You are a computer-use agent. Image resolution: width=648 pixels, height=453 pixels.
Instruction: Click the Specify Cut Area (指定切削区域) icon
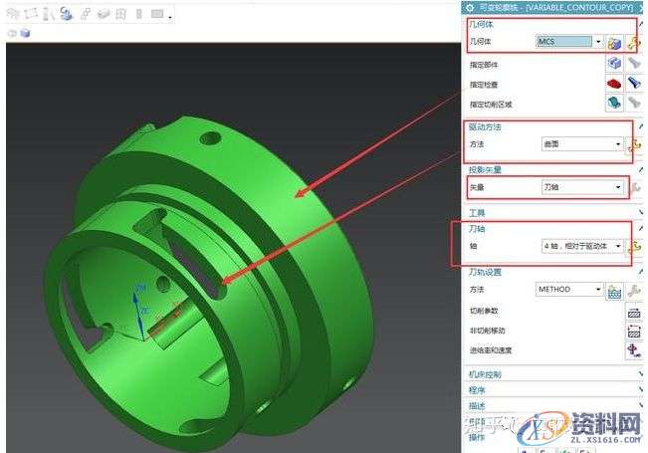click(613, 104)
